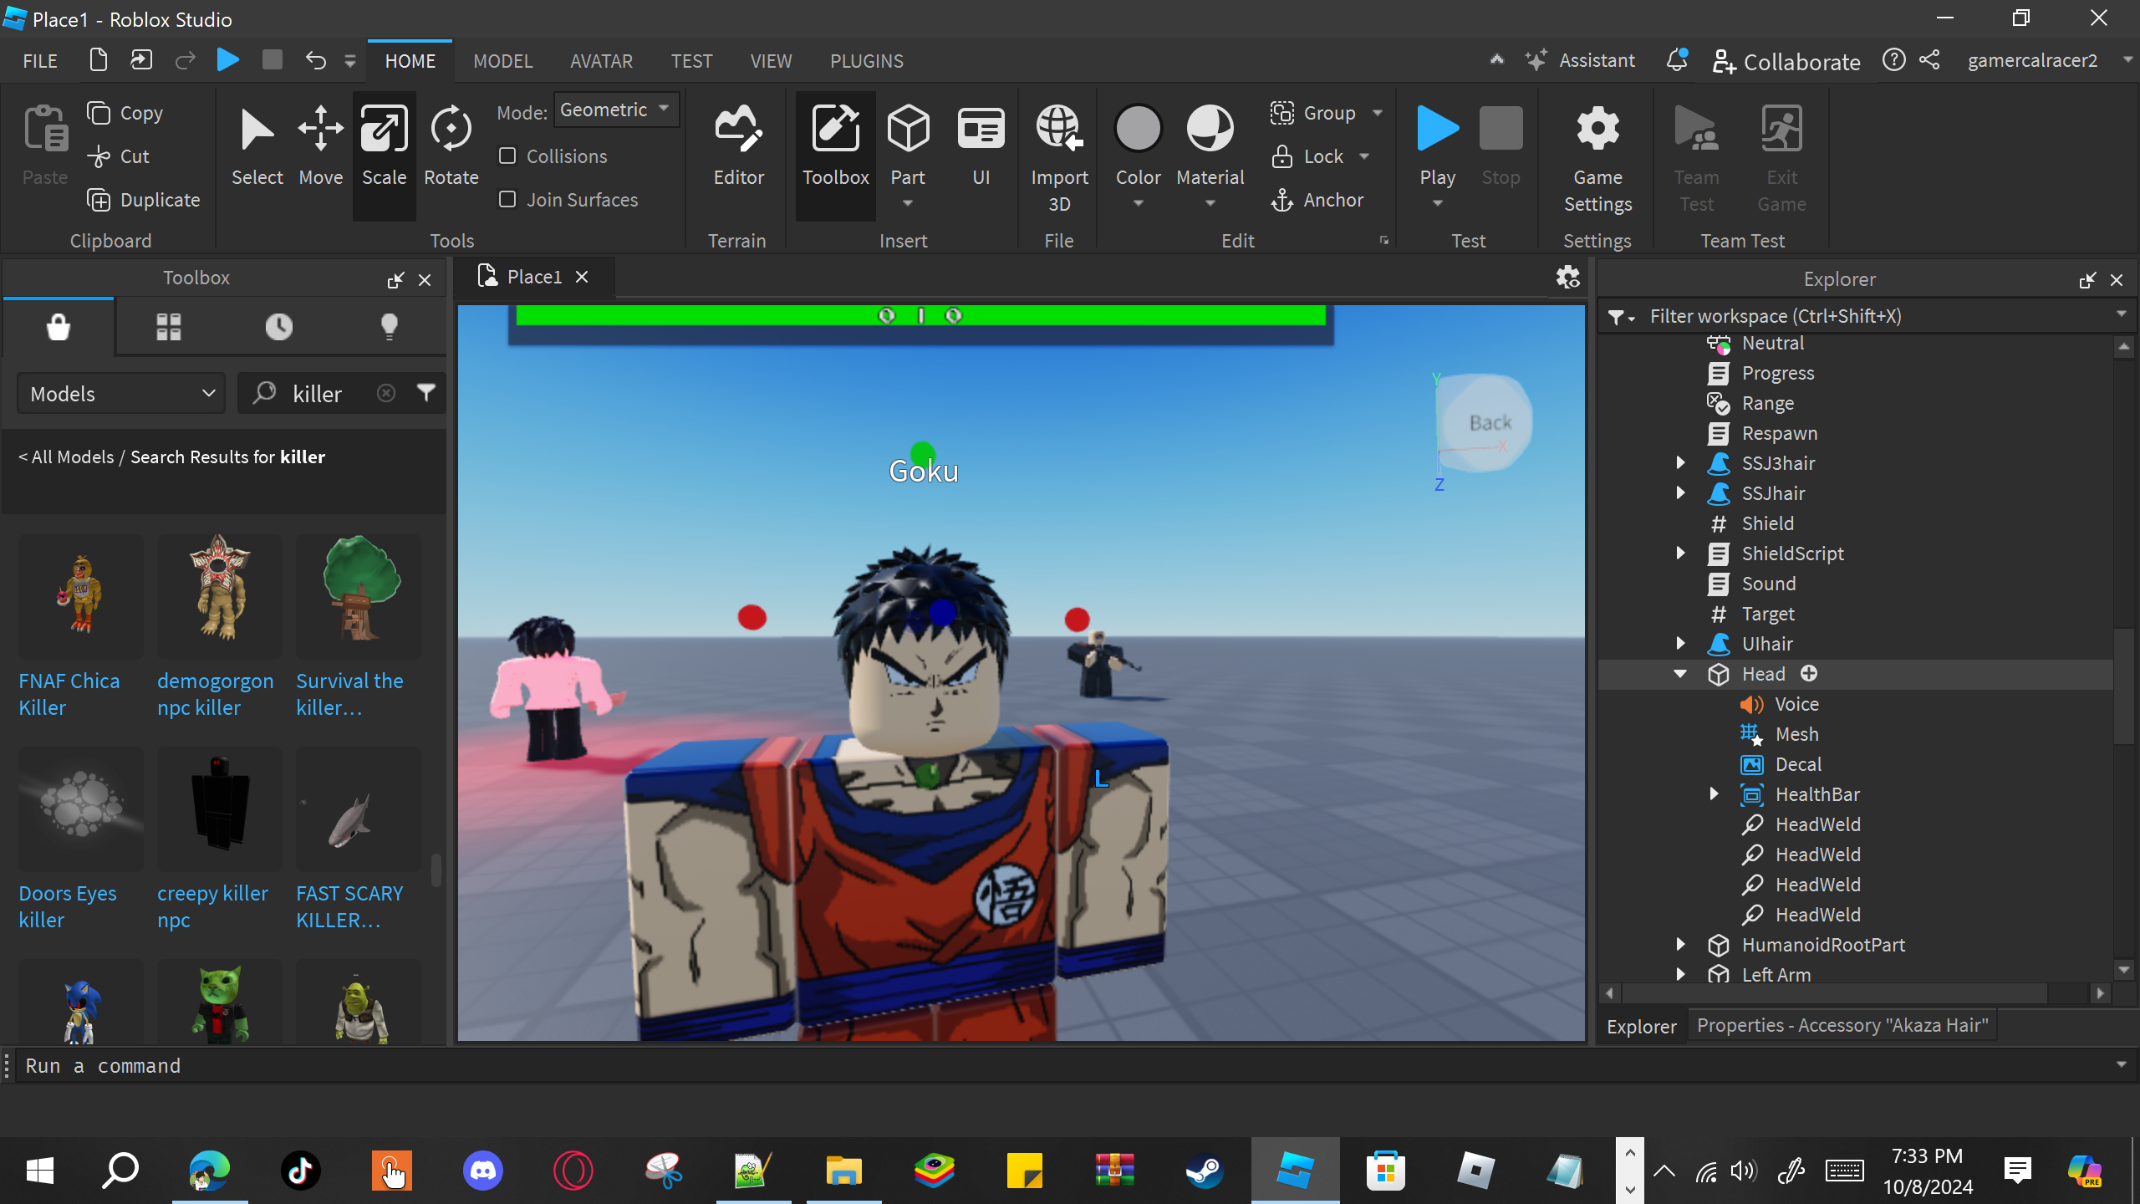Open the PLUGINS ribbon tab
The image size is (2140, 1204).
[866, 61]
